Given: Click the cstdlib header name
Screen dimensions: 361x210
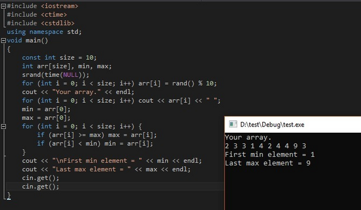Looking at the screenshot, I should pyautogui.click(x=58, y=23).
